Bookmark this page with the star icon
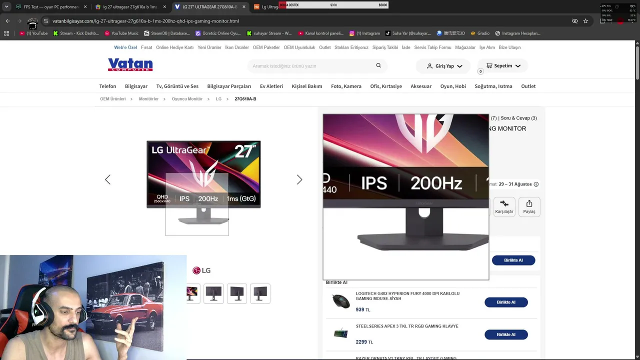The width and height of the screenshot is (640, 360). (585, 21)
